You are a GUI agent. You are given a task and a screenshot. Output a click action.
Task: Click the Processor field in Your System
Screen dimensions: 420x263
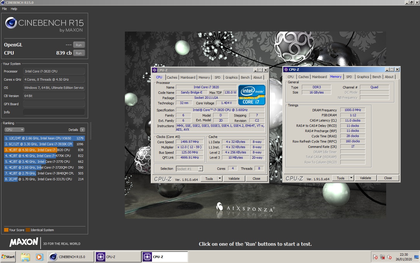point(54,71)
